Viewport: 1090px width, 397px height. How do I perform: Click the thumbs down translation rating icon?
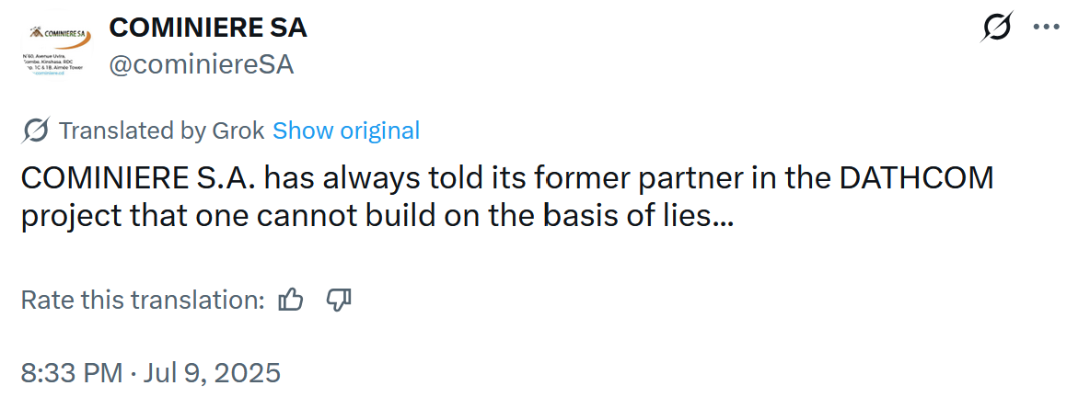(x=340, y=299)
